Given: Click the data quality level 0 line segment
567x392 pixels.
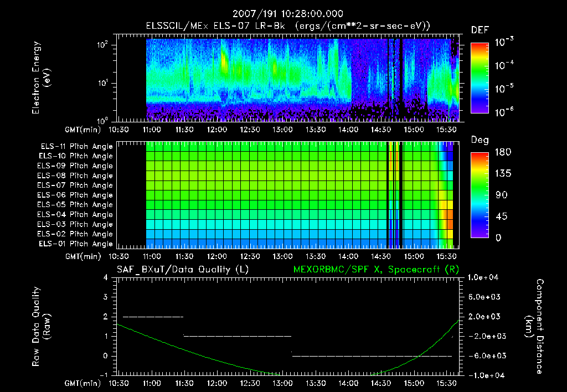Looking at the screenshot, I should [372, 356].
